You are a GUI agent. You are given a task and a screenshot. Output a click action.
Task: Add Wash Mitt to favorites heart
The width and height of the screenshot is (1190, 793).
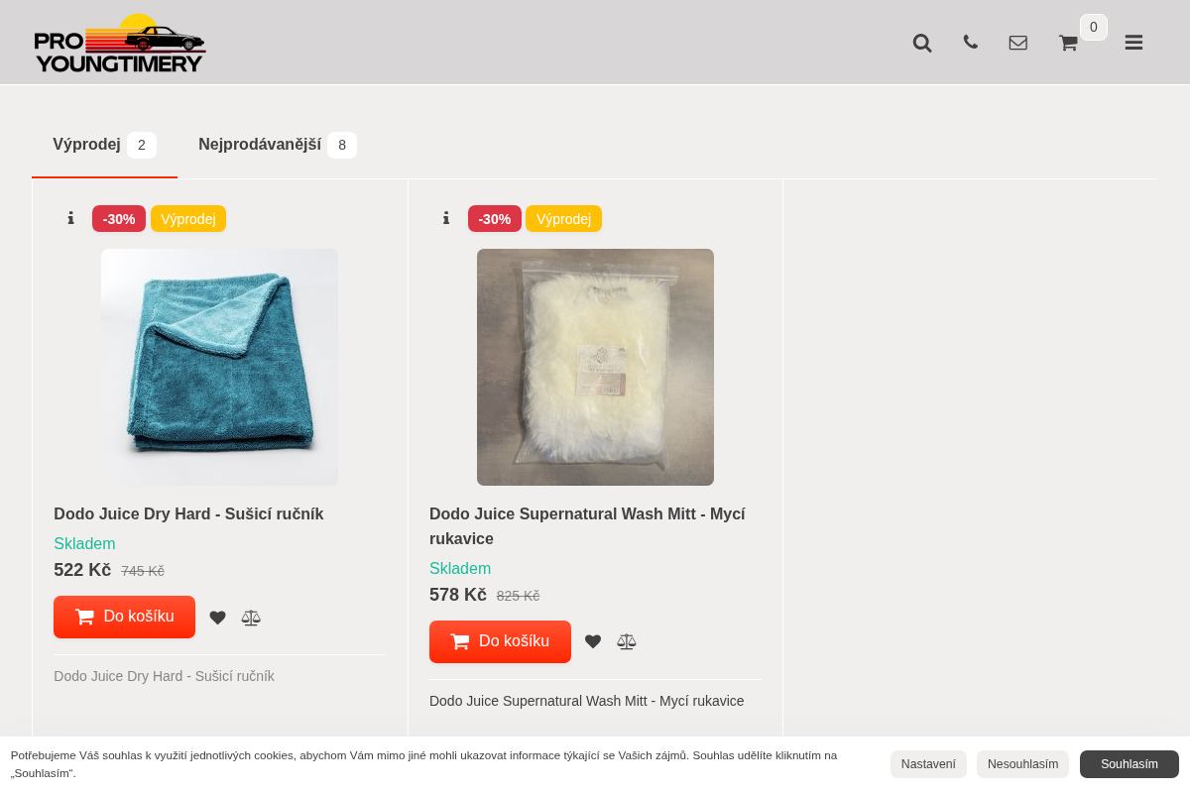(x=593, y=641)
